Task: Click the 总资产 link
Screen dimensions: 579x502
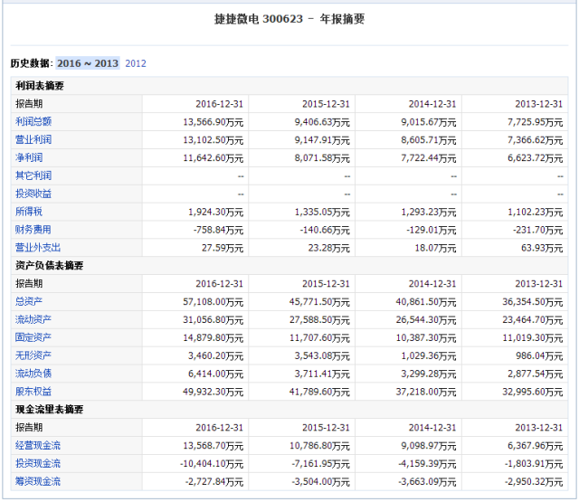Action: (x=29, y=301)
